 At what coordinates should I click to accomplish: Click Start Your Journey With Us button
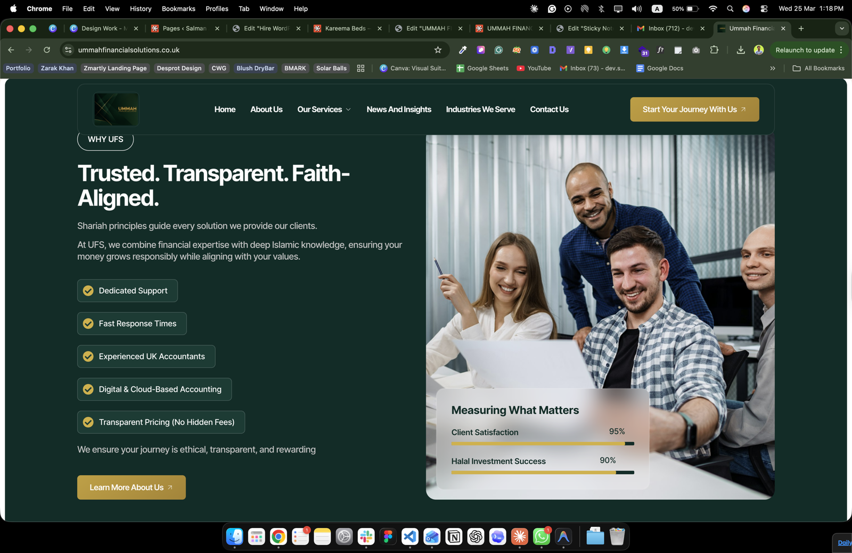(x=694, y=110)
